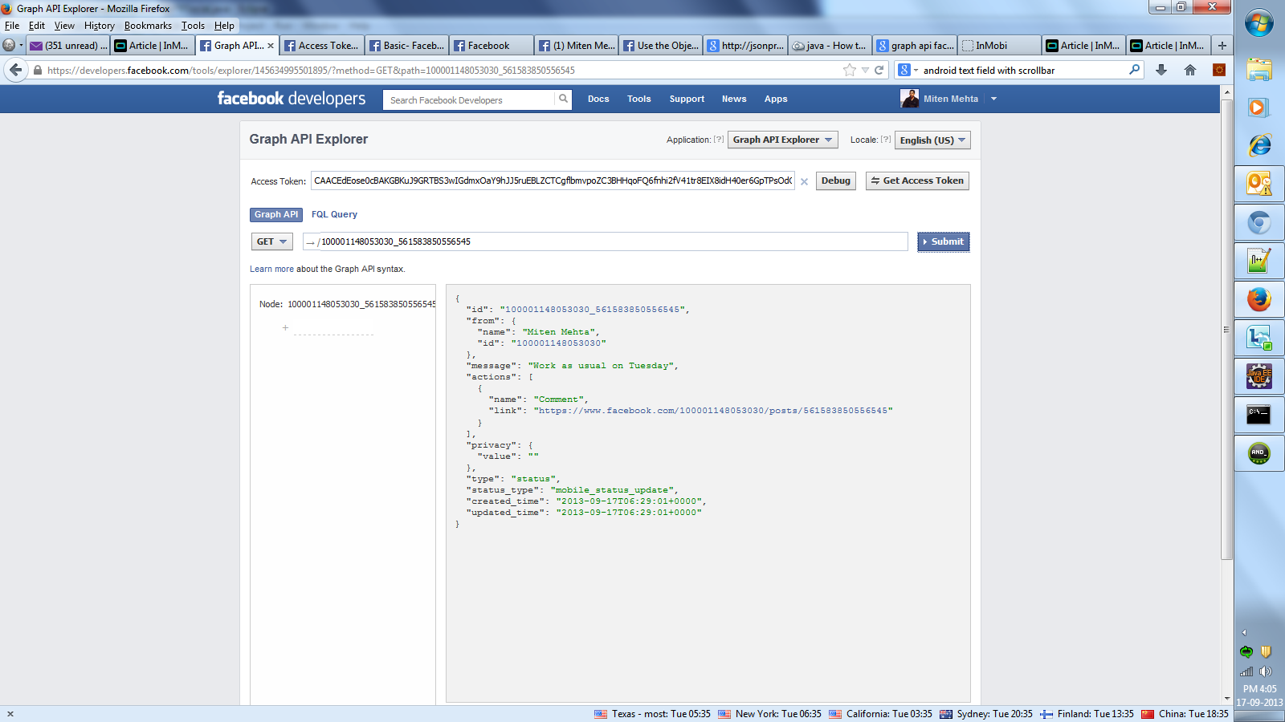
Task: Expand the account menu arrow beside Miten Mehta
Action: pos(993,99)
